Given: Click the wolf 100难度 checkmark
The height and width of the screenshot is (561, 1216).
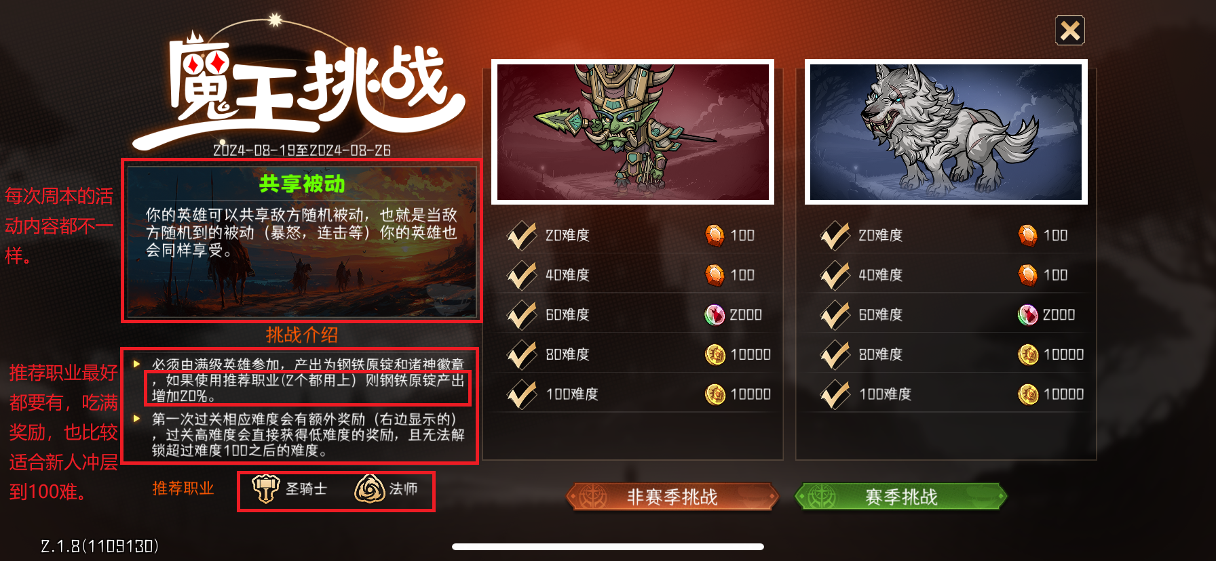Looking at the screenshot, I should [835, 394].
